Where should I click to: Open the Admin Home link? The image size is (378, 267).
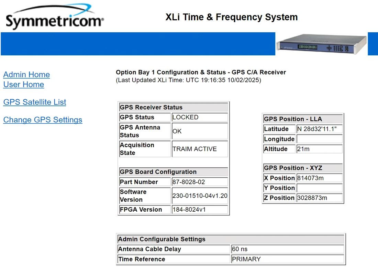(26, 75)
